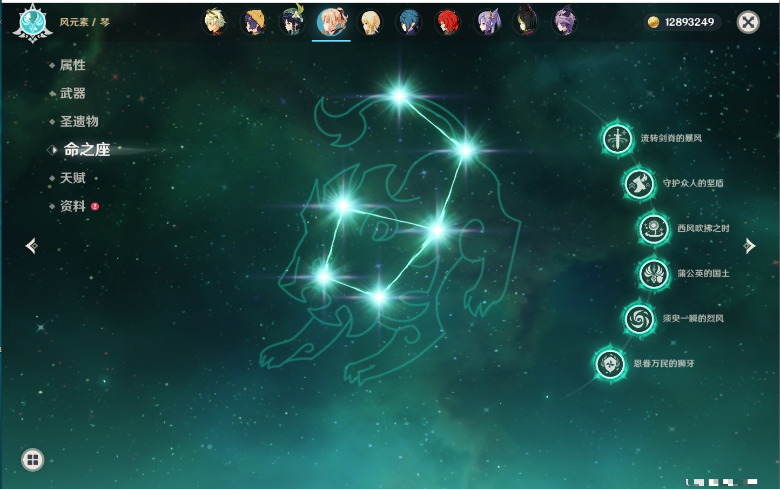Click the Mora coin balance 12893249
Image resolution: width=780 pixels, height=489 pixels.
(x=683, y=22)
